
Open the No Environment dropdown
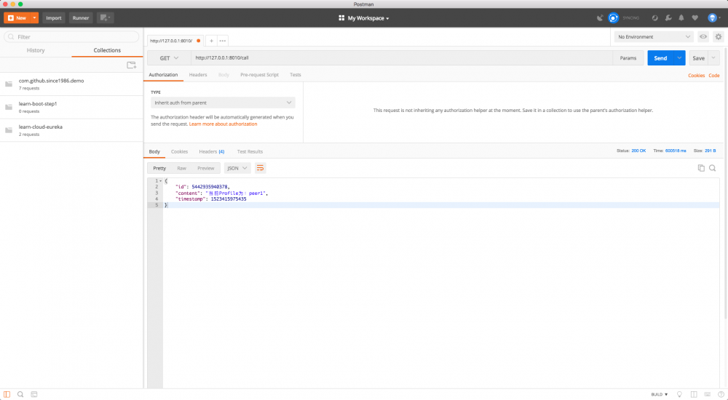[x=654, y=36]
